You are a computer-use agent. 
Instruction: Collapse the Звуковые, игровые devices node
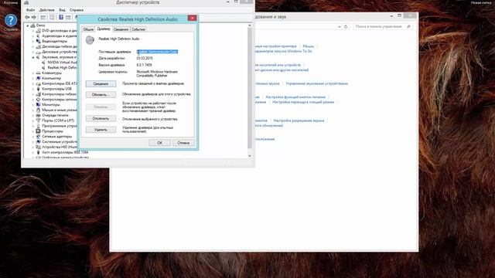tap(32, 57)
